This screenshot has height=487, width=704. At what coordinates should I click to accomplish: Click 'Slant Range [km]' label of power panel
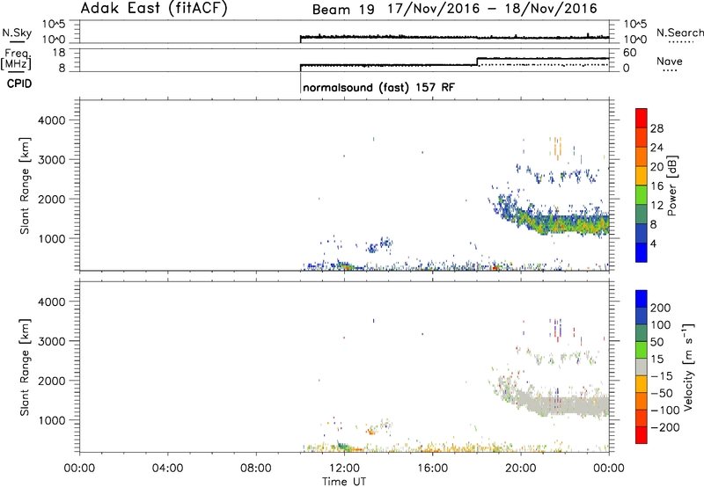[25, 185]
